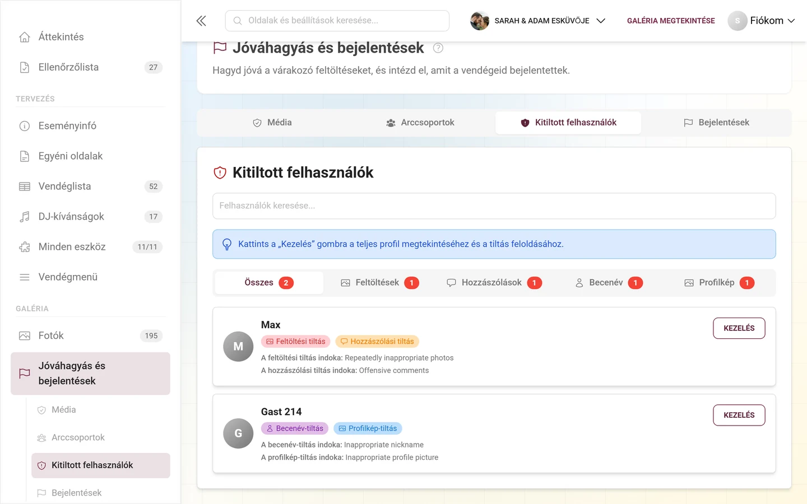Click the Áttekintés home icon
This screenshot has width=807, height=504.
click(x=25, y=37)
